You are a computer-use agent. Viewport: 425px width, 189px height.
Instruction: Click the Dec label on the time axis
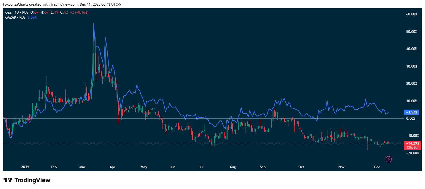coord(377,167)
